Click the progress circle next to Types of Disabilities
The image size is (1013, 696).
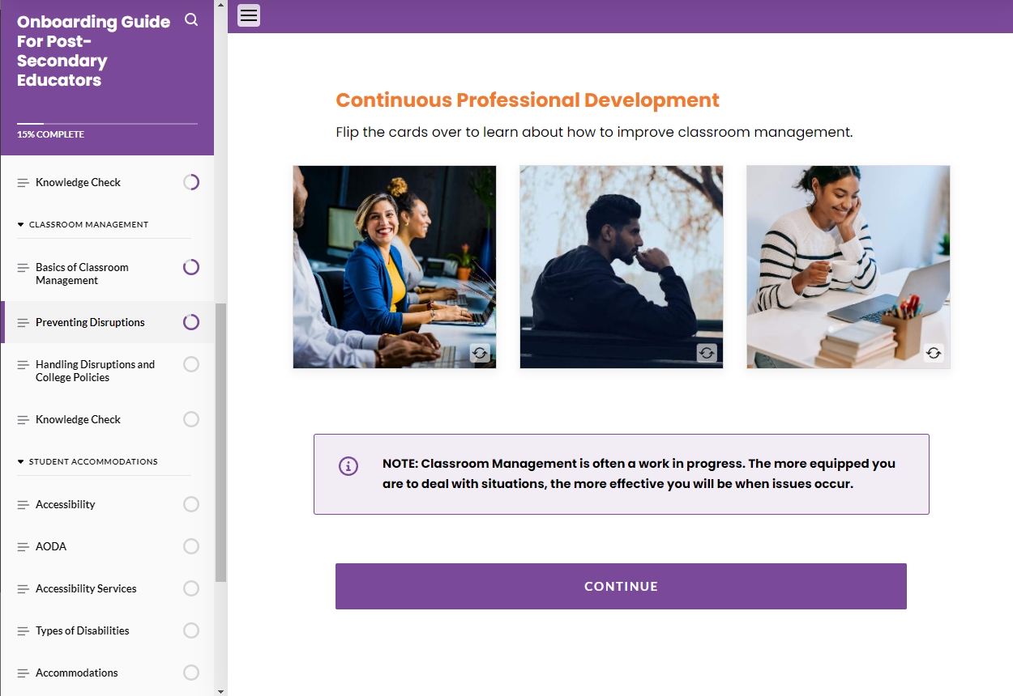(x=190, y=630)
